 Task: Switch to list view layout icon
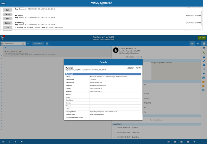pos(192,43)
